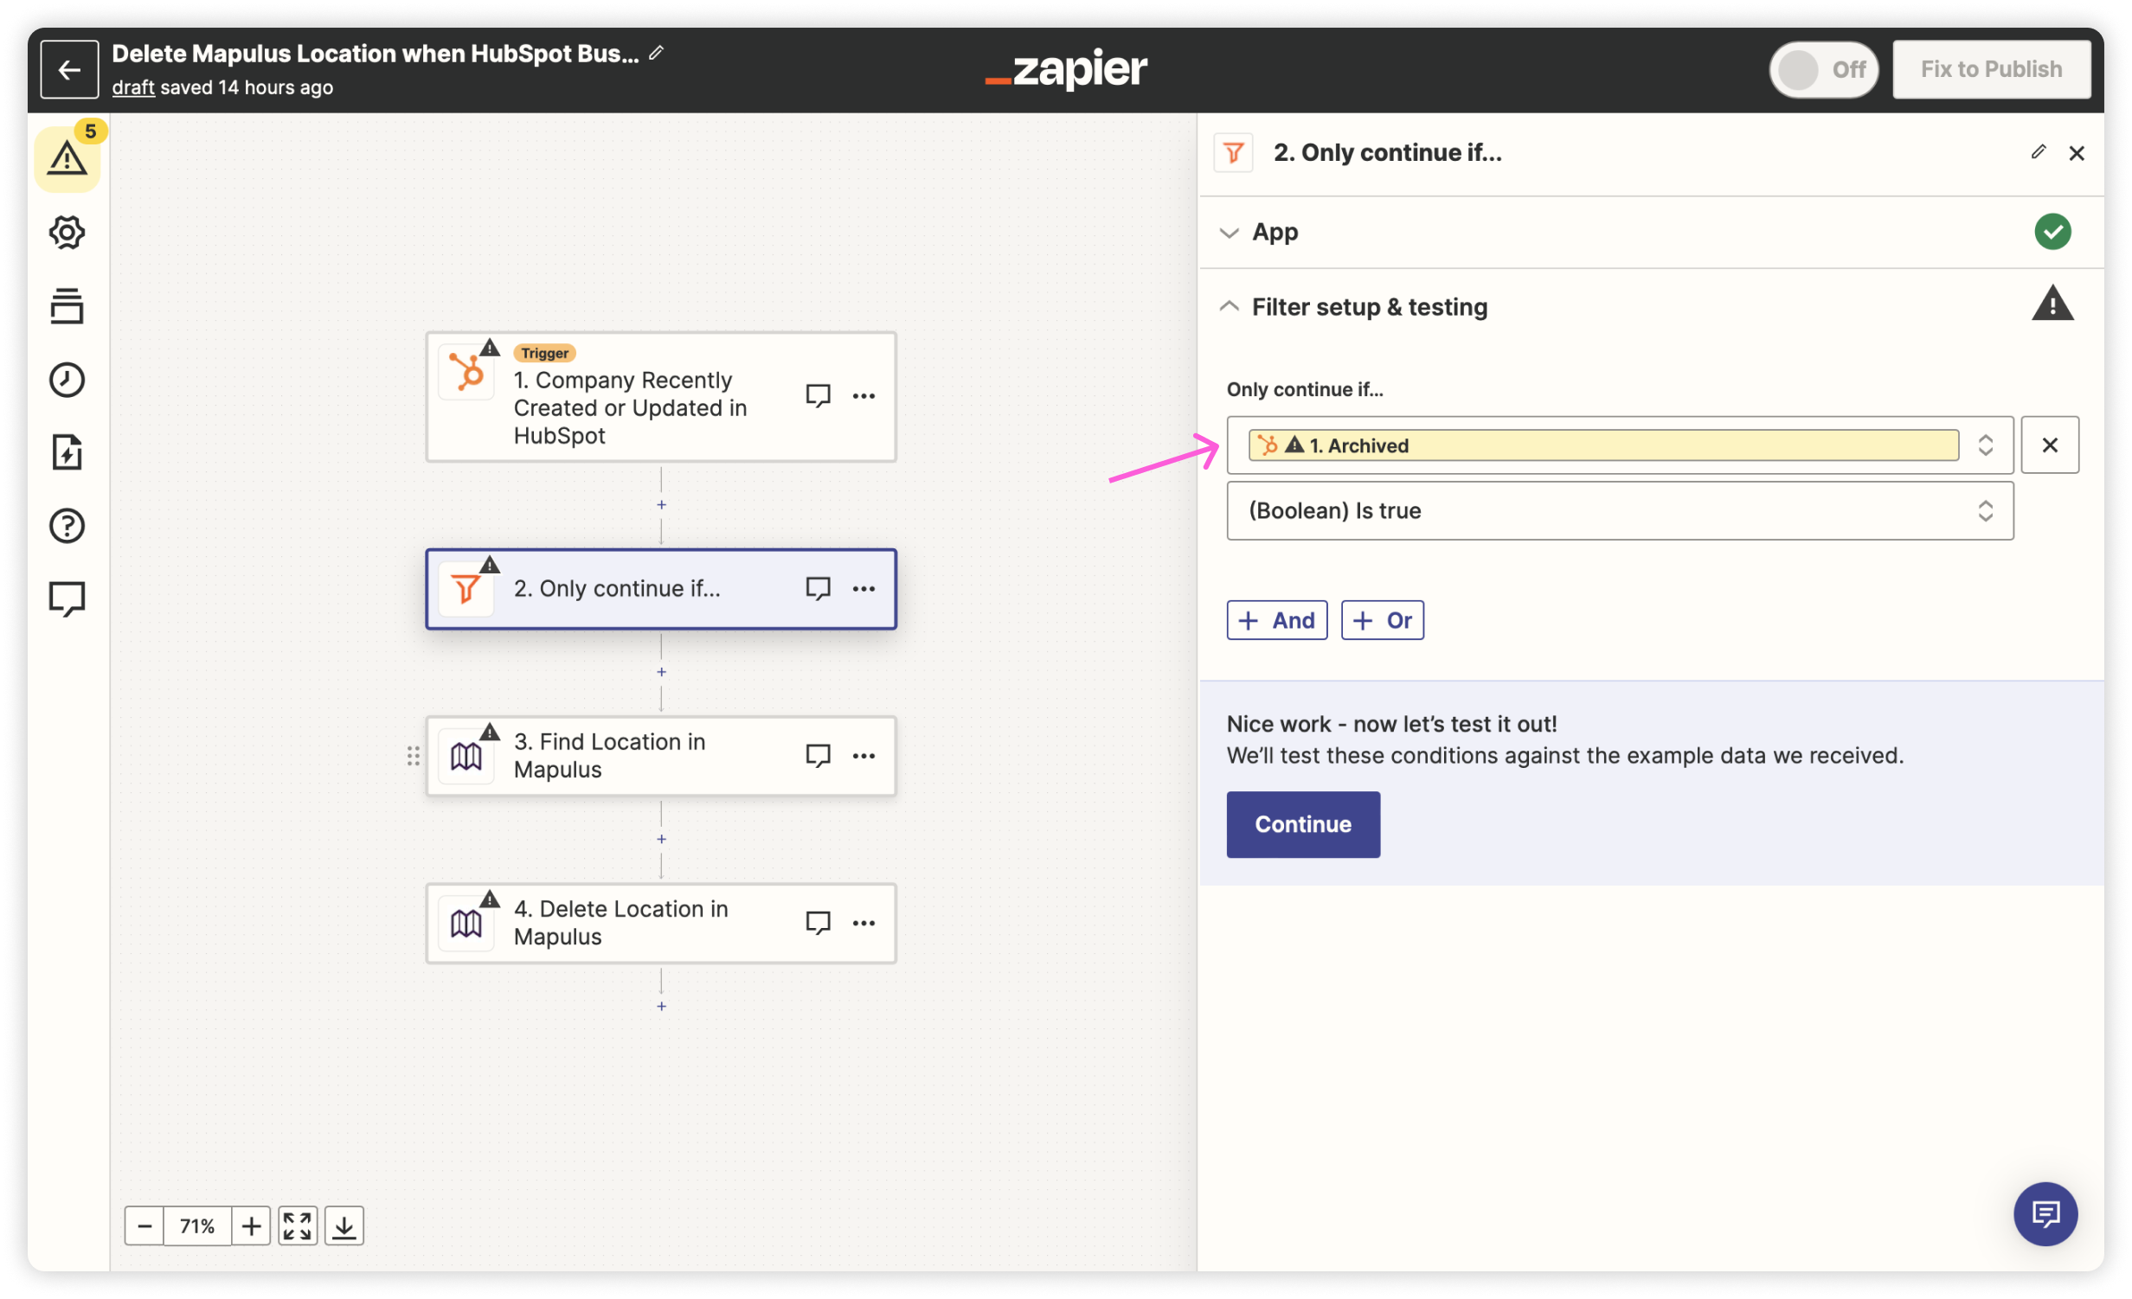
Task: Click the back arrow button
Action: click(x=69, y=69)
